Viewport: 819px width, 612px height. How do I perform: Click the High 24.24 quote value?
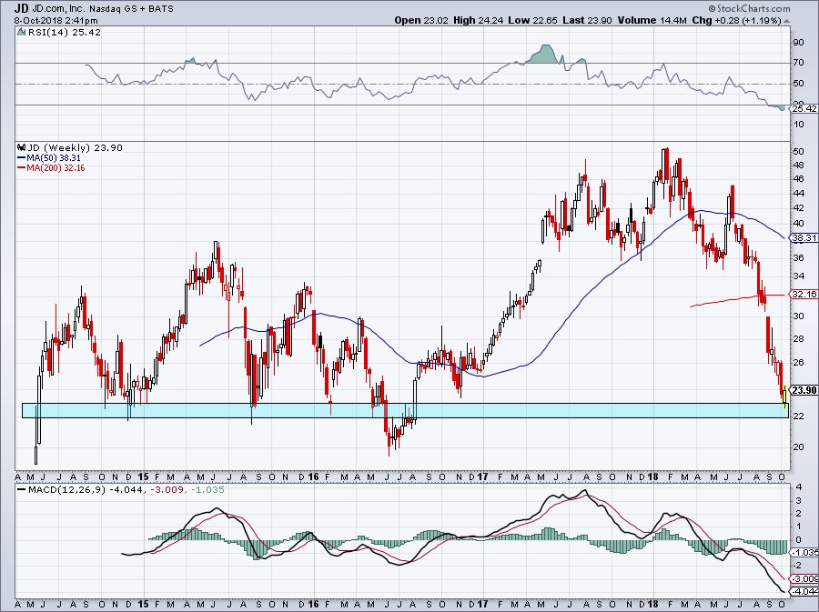[x=478, y=20]
